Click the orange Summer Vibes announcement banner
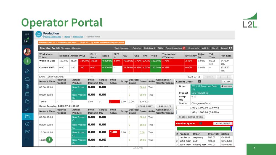The width and height of the screenshot is (276, 155). pos(81,42)
